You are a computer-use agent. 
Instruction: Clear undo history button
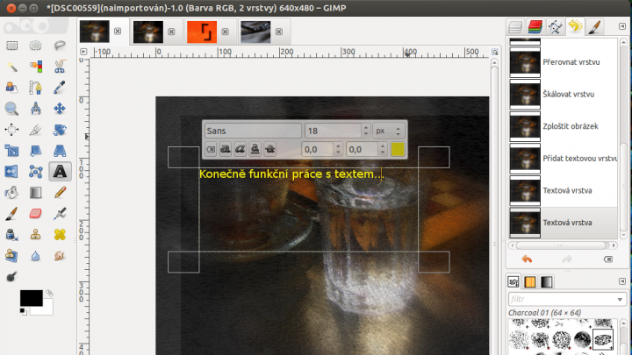point(608,259)
